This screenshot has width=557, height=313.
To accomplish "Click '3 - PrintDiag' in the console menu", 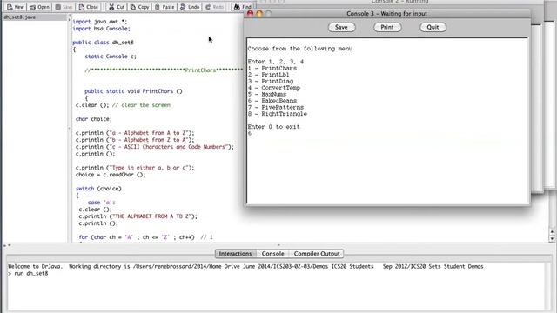I will (x=271, y=81).
